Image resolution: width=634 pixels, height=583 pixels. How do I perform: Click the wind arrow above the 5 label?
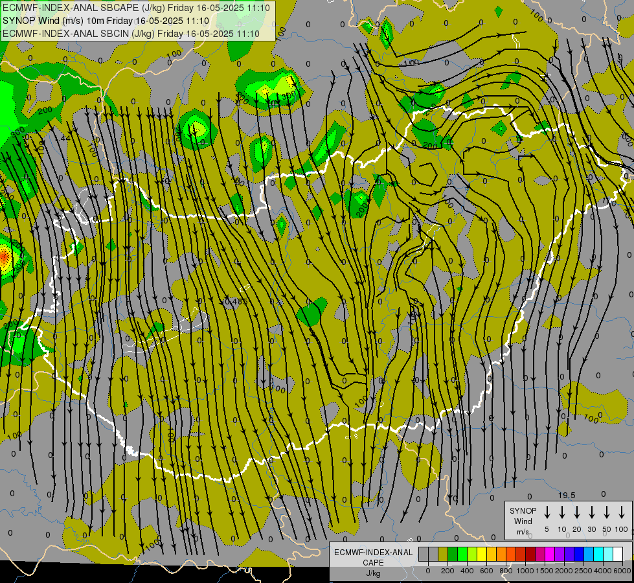pos(547,512)
